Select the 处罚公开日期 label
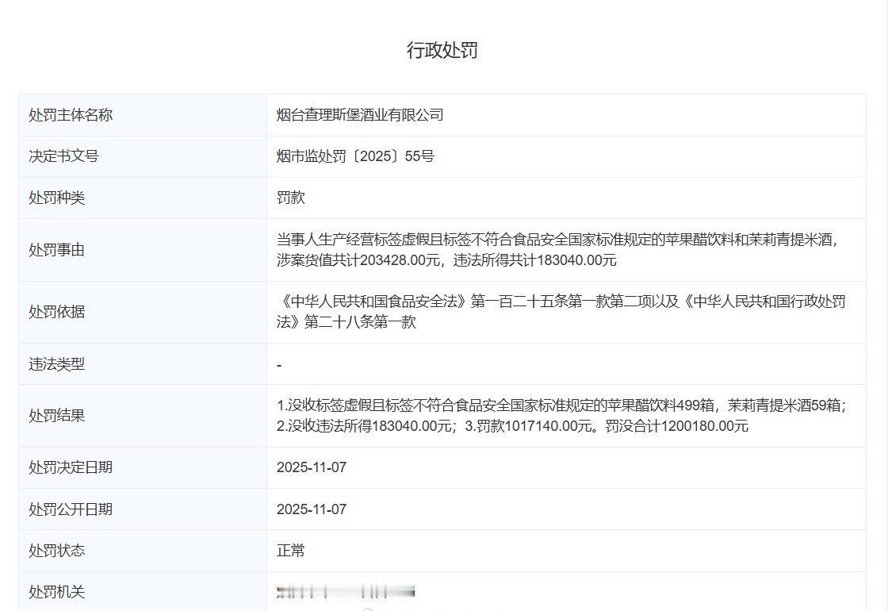The image size is (888, 611). pyautogui.click(x=71, y=509)
